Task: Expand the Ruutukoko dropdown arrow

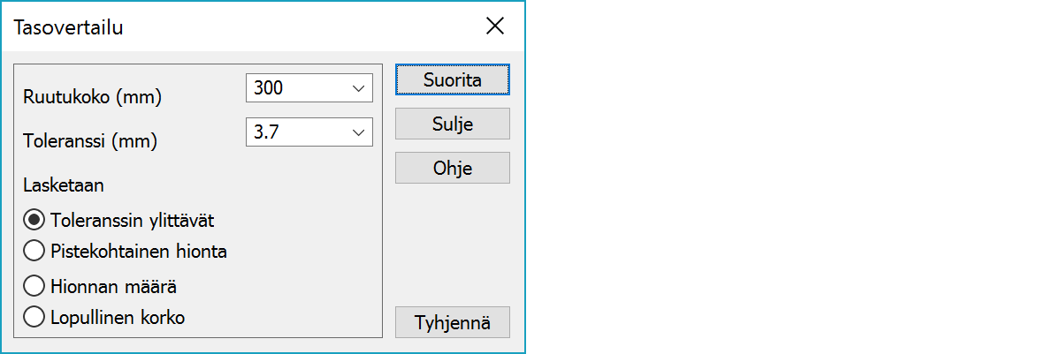Action: [x=358, y=88]
